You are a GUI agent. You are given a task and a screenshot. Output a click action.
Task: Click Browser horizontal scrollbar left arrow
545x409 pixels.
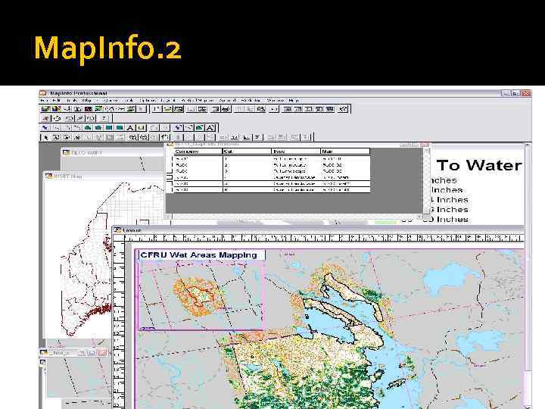(169, 217)
